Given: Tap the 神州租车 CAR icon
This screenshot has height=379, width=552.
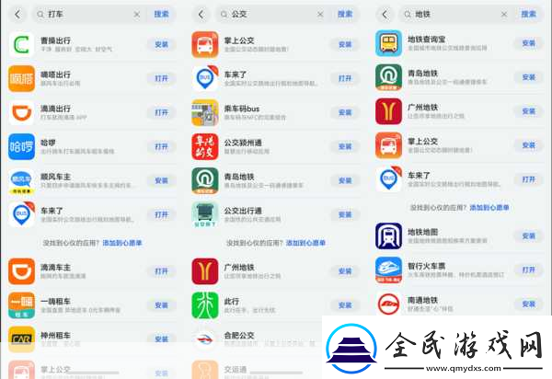Looking at the screenshot, I should tap(21, 339).
